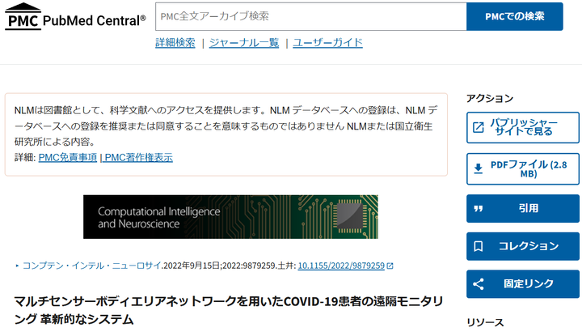Click the download icon on PDFファイル button
Viewport: 582px width, 336px height.
tap(478, 168)
